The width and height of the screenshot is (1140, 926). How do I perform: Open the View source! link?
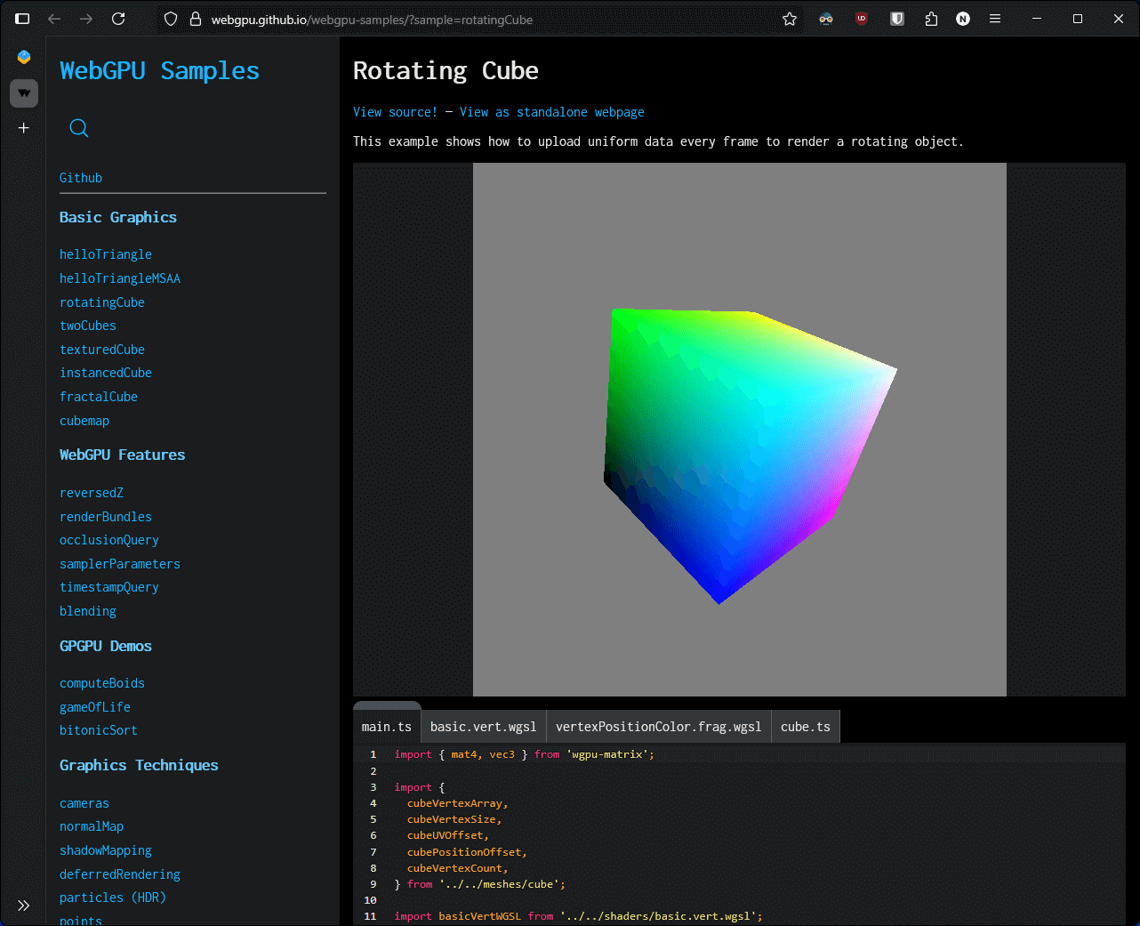pos(395,111)
